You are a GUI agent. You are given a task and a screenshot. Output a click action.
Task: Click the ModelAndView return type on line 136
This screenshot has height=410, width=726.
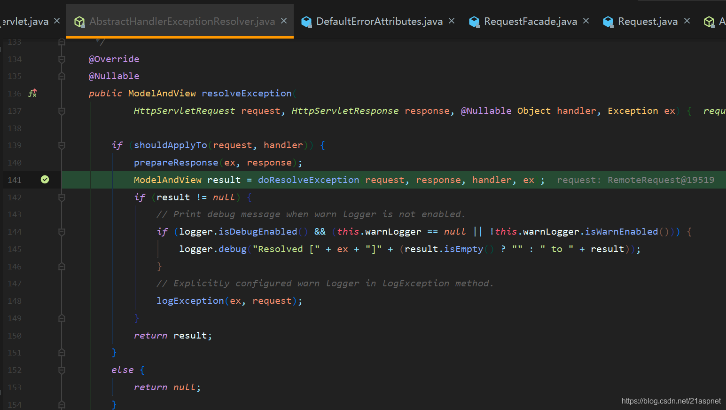162,94
